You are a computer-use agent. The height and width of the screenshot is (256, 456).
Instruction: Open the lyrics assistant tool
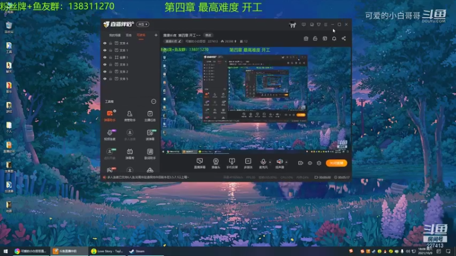[x=150, y=154]
